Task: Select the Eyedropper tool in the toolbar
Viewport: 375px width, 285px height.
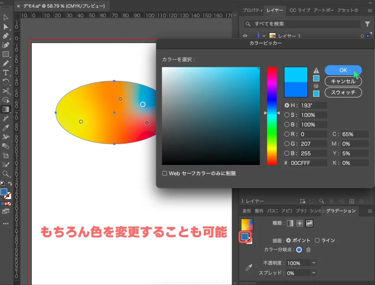Action: (x=5, y=128)
